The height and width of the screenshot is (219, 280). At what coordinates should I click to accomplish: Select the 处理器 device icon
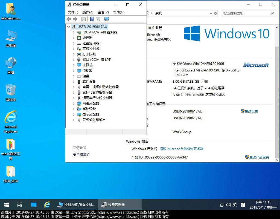pyautogui.click(x=79, y=38)
